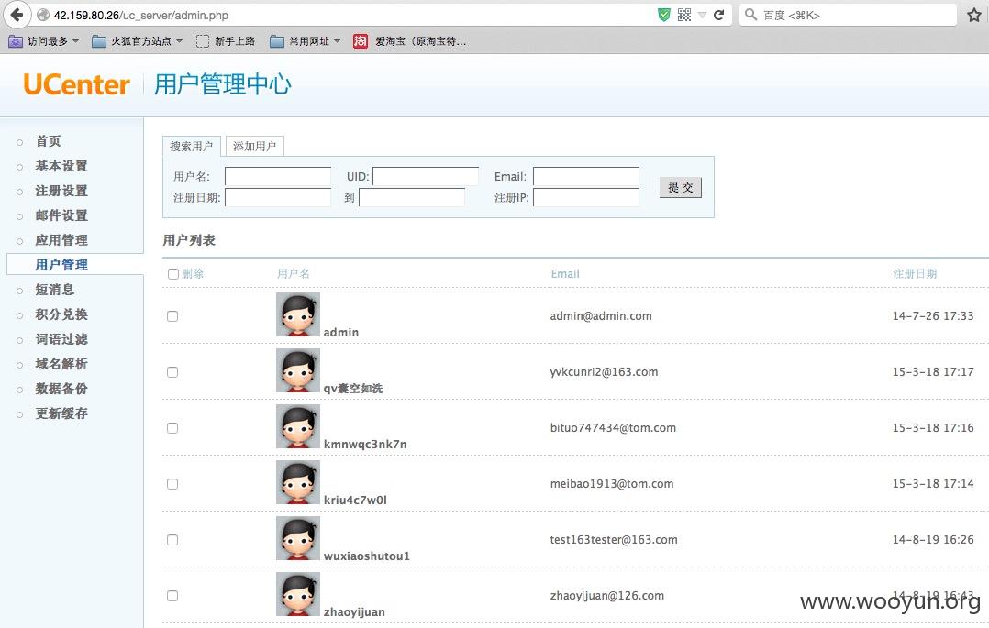Expand the 常用网址 bookmark folder
The image size is (989, 628).
click(306, 41)
